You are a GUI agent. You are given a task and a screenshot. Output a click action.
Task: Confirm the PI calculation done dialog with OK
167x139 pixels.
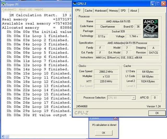(x=103, y=133)
